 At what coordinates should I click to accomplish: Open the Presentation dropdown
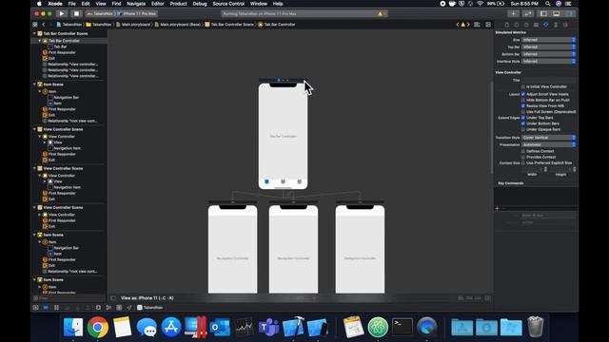(548, 144)
